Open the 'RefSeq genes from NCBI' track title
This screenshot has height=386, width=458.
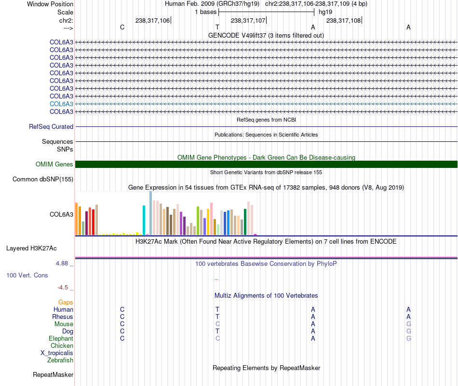pos(266,120)
